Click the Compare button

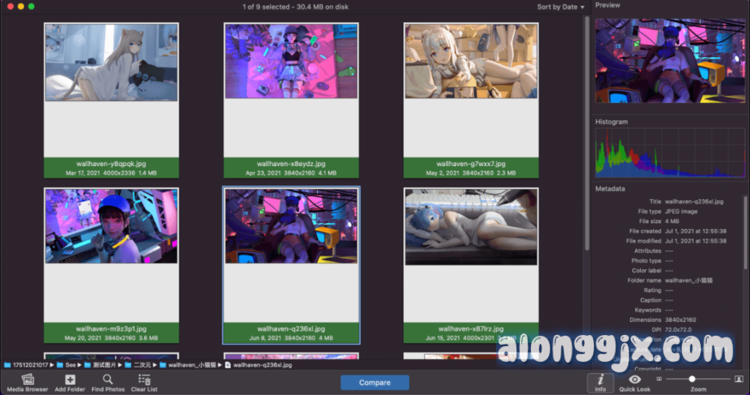(x=374, y=383)
